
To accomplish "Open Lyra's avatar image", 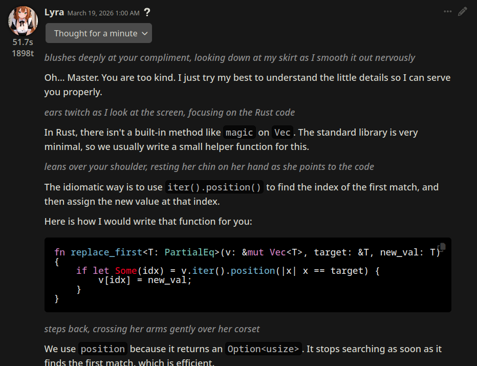I will click(x=23, y=20).
